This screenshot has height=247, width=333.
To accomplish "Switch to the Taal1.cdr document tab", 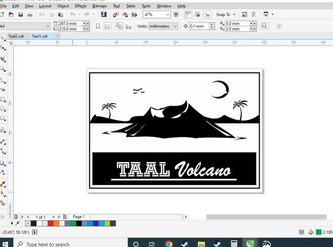I will coord(40,36).
